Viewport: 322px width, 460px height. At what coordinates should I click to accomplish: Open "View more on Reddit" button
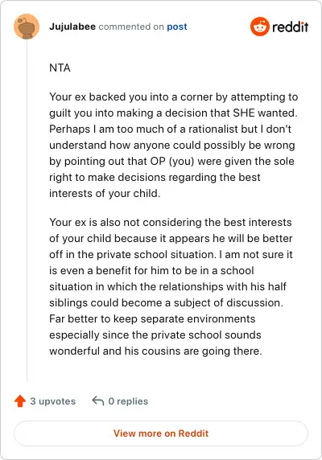[x=161, y=433]
